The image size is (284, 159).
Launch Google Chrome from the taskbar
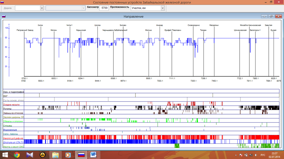17,155
